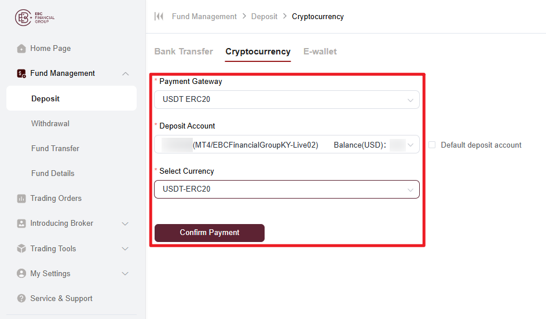
Task: Switch to the Bank Transfer tab
Action: 184,52
